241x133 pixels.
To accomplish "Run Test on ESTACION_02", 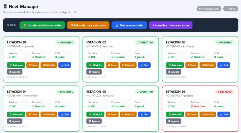I will [144, 65].
